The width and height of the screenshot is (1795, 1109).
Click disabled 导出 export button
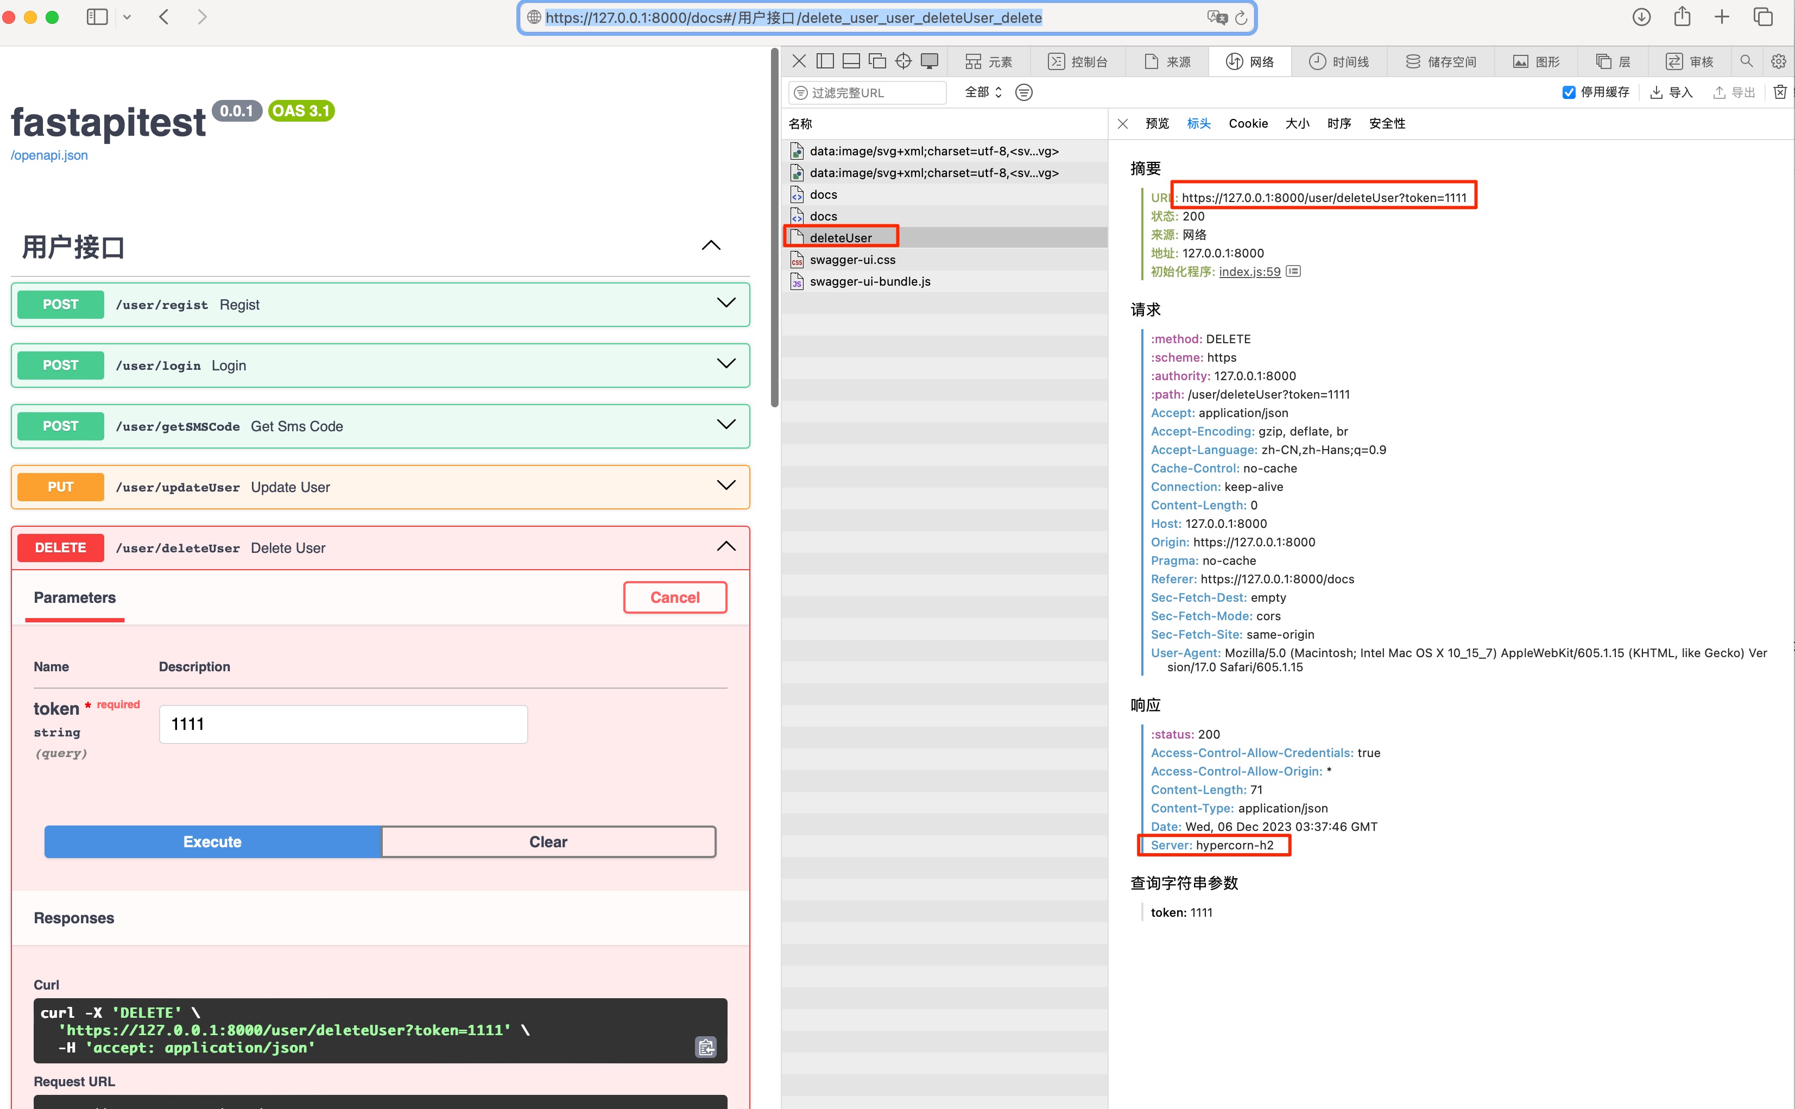[x=1734, y=92]
